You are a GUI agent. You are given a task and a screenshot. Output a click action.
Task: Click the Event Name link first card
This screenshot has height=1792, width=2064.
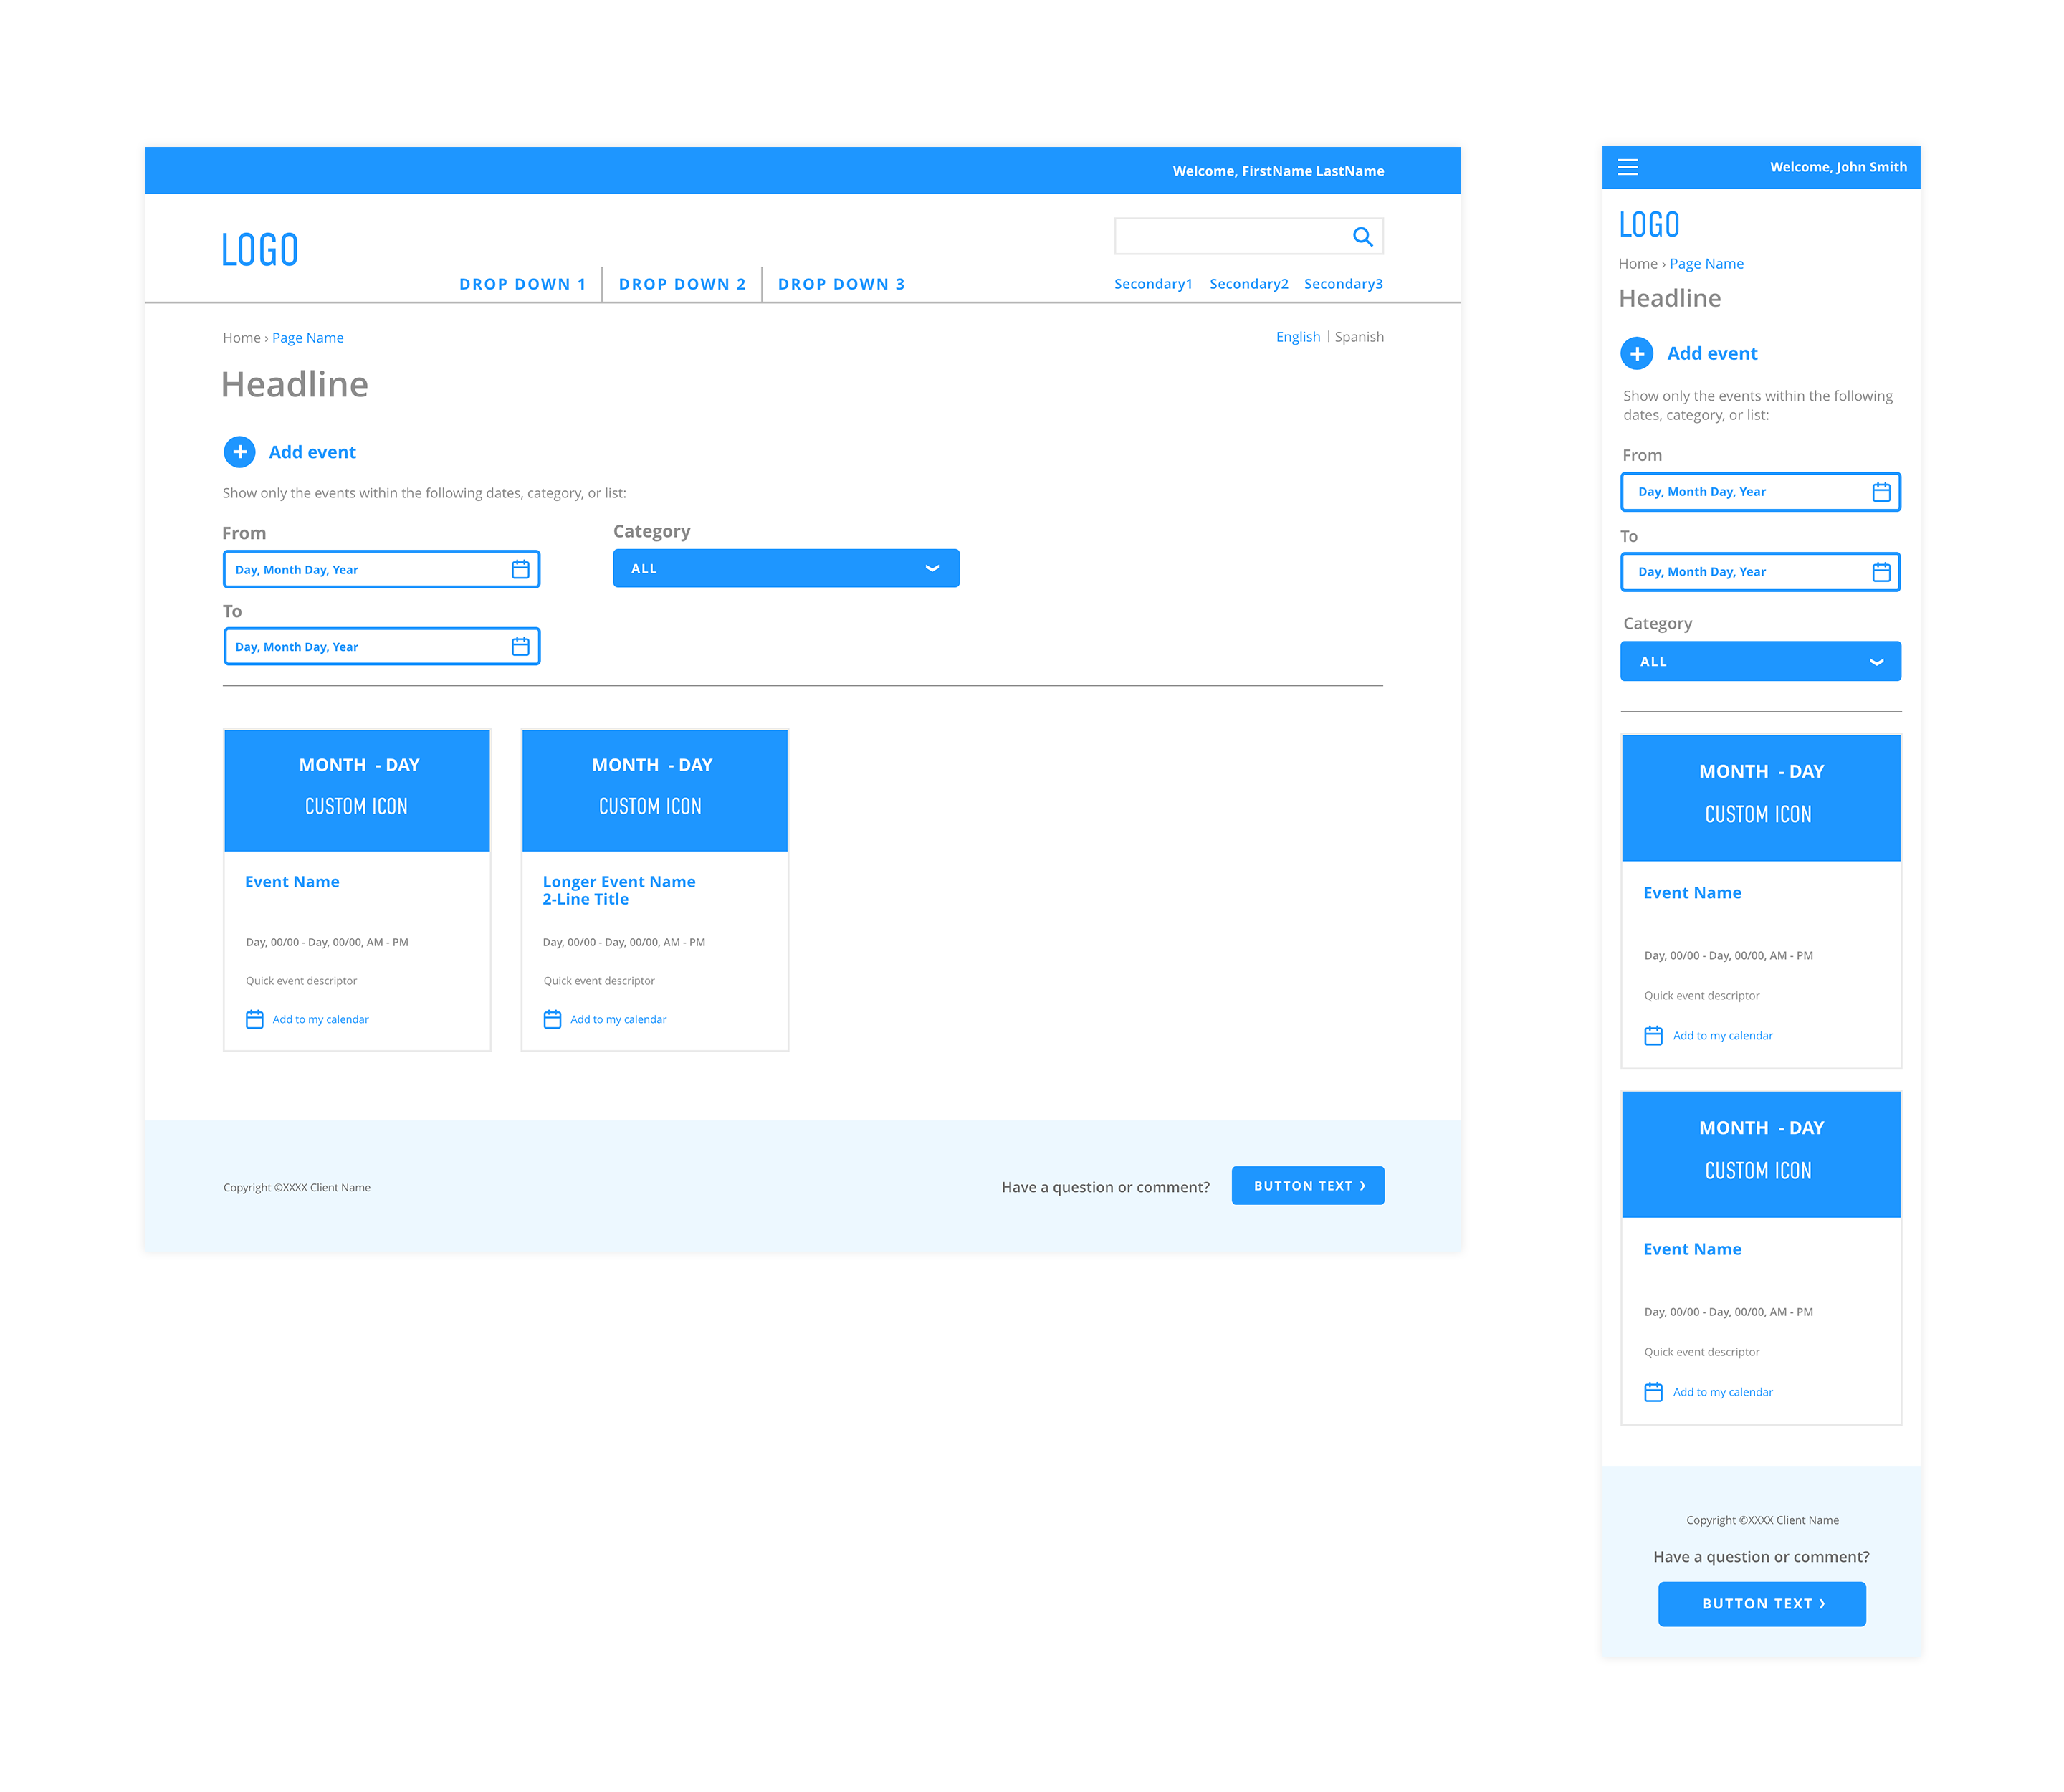pyautogui.click(x=295, y=881)
